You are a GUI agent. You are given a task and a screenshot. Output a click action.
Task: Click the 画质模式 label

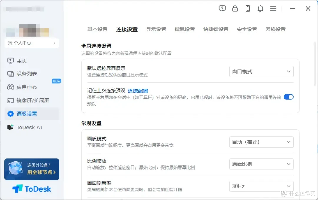click(x=97, y=139)
